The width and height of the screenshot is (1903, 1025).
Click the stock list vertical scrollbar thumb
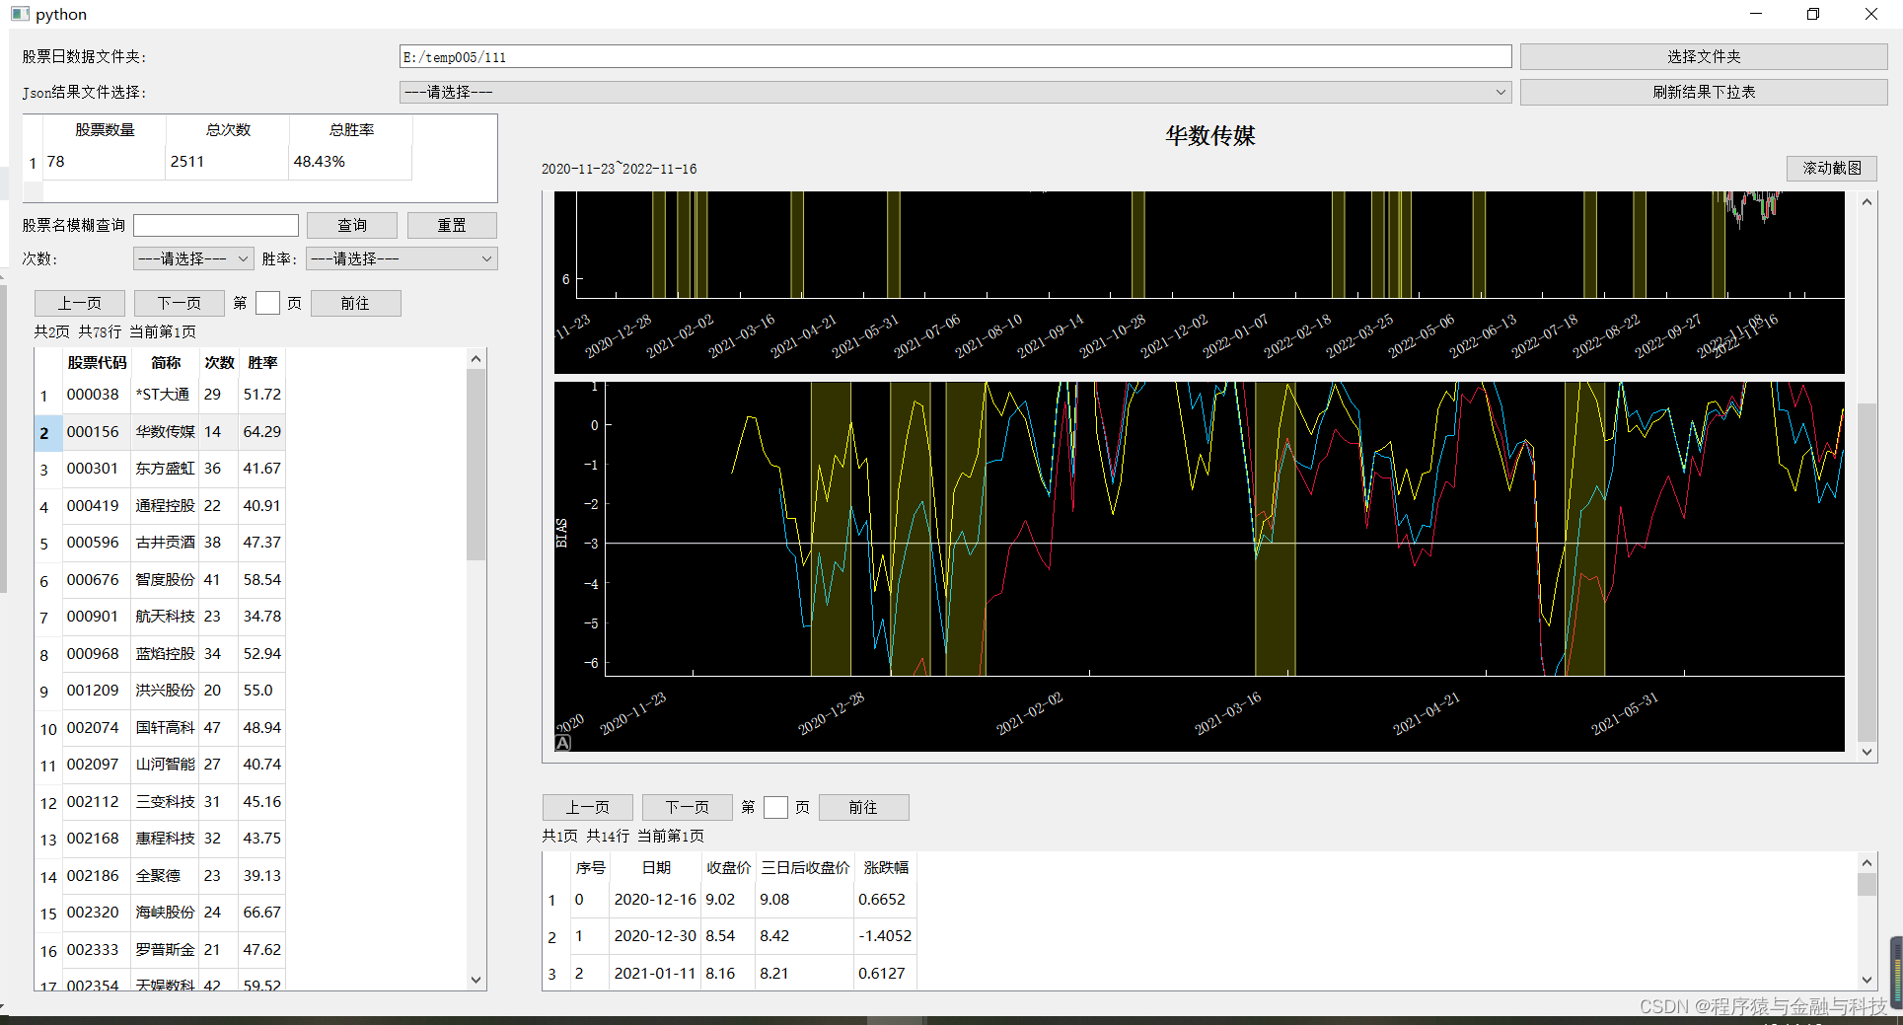476,465
